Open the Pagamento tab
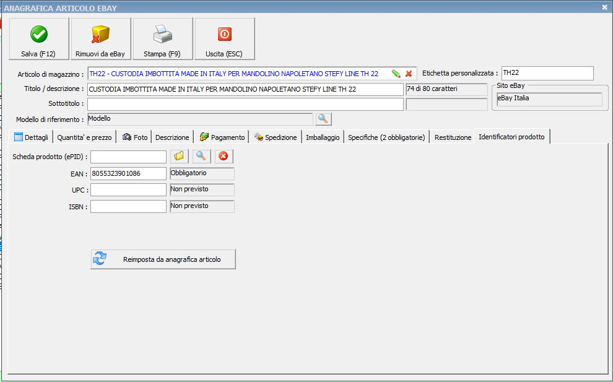Image resolution: width=613 pixels, height=382 pixels. click(221, 137)
